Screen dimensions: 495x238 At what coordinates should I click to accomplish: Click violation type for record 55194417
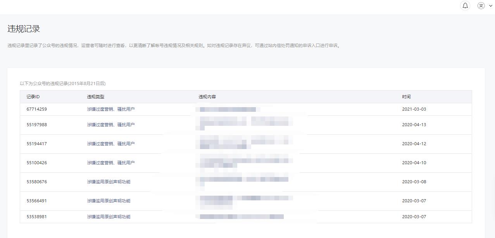tap(110, 144)
